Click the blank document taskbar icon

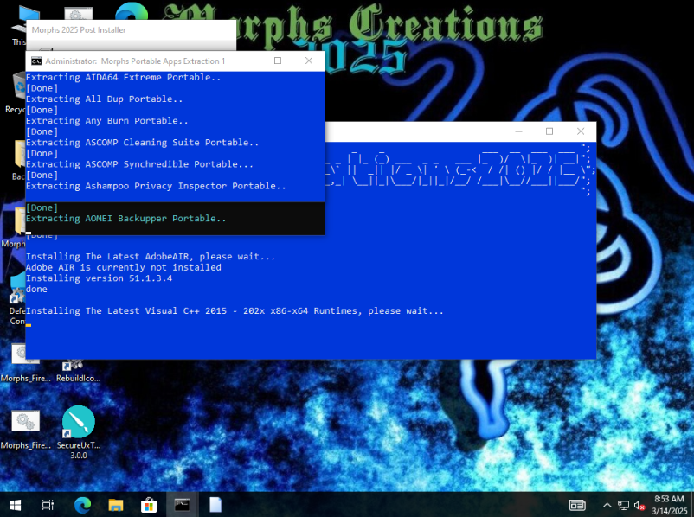click(x=215, y=505)
